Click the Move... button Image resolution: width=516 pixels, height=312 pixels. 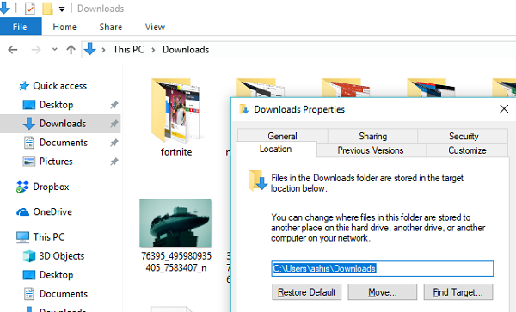click(383, 292)
